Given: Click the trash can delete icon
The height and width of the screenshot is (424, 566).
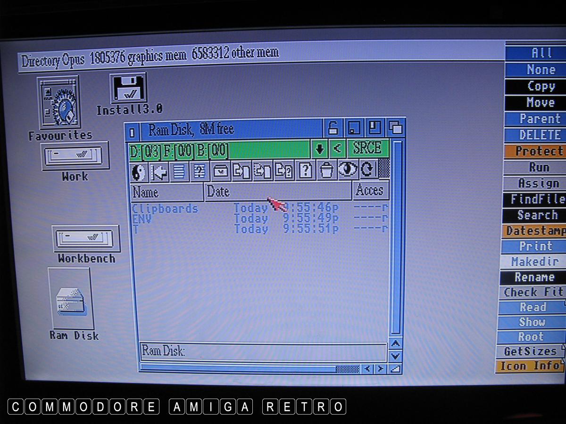Looking at the screenshot, I should 326,170.
